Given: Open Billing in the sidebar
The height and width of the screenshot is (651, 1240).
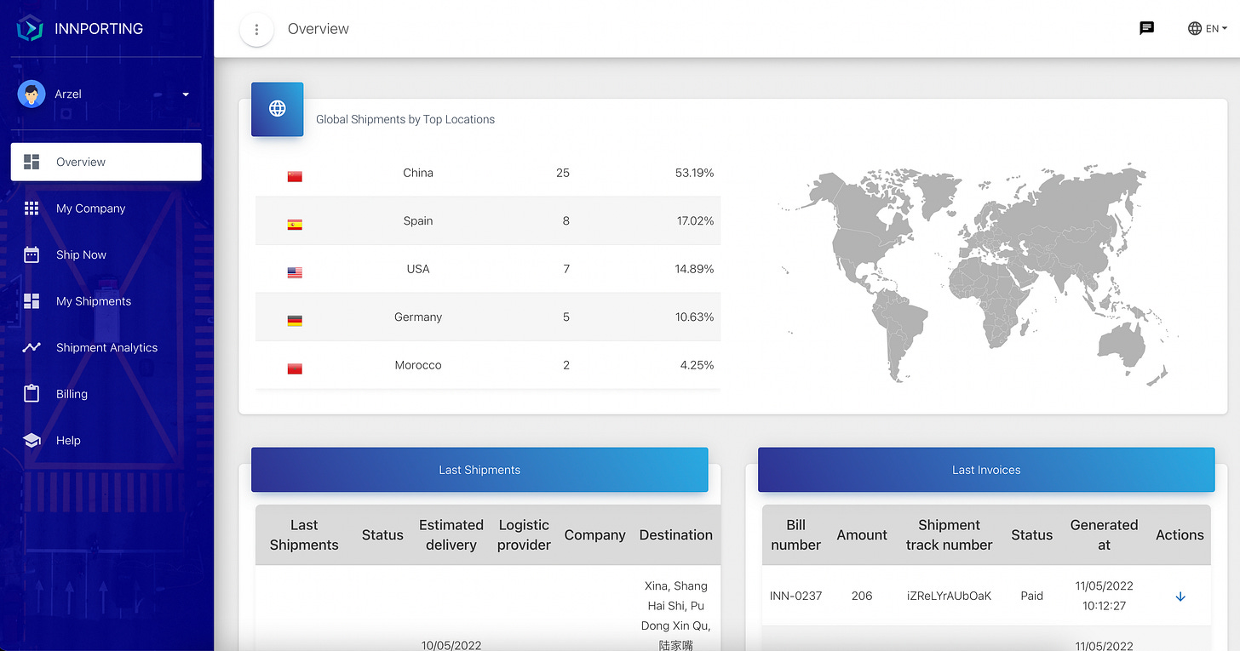Looking at the screenshot, I should tap(106, 394).
